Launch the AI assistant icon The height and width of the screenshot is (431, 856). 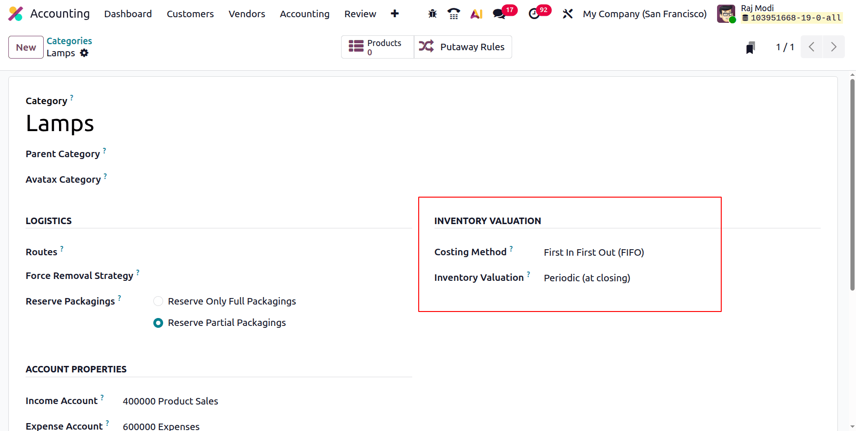pyautogui.click(x=476, y=13)
